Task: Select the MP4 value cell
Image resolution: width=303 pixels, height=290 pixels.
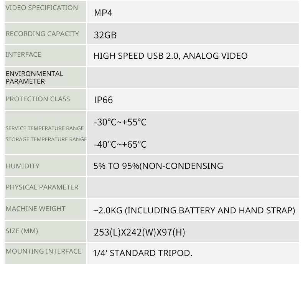Action: 103,13
